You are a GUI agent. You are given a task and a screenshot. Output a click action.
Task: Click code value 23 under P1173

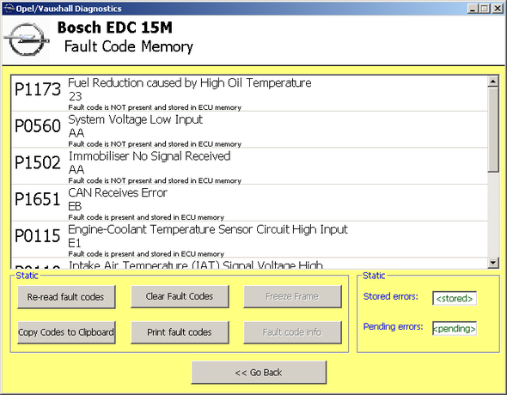coord(76,96)
